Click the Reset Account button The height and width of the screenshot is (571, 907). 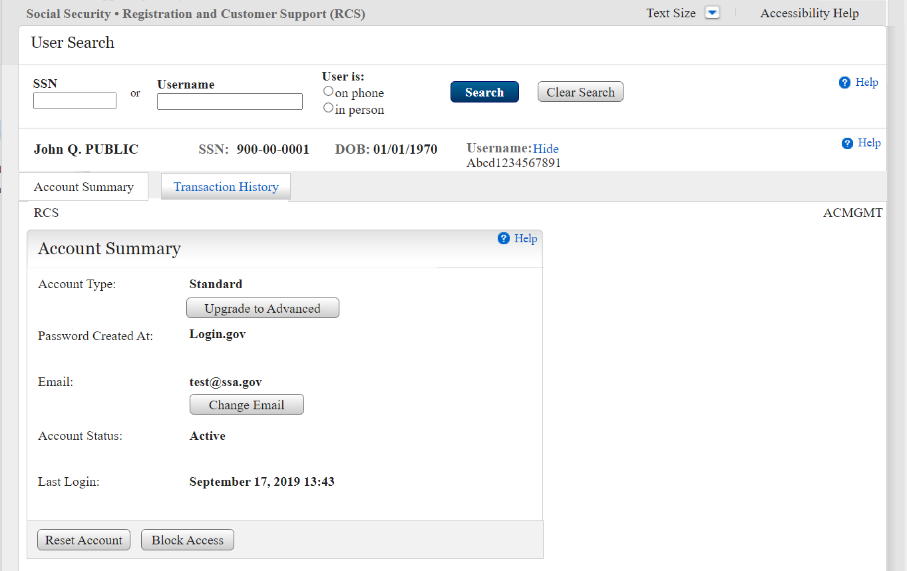pyautogui.click(x=84, y=540)
